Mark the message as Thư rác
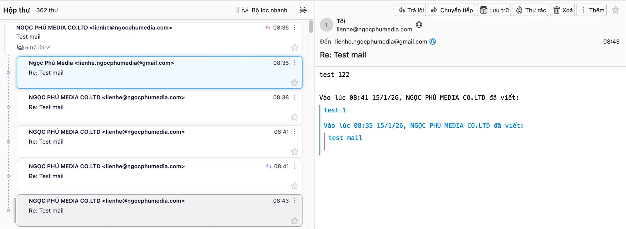 (530, 10)
